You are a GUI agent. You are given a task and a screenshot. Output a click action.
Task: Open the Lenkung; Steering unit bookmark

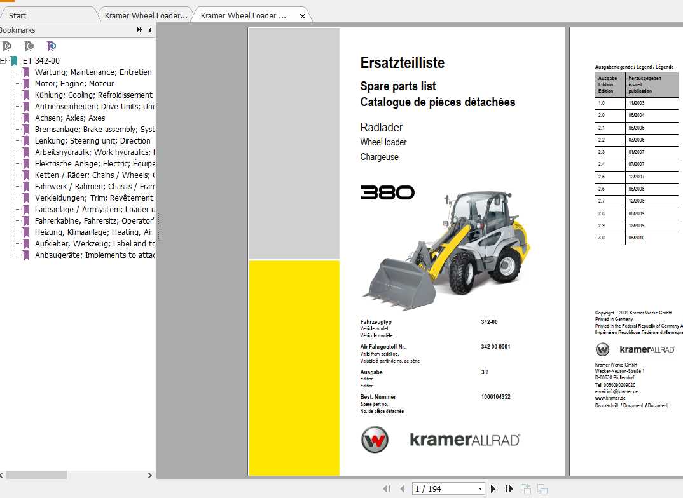[93, 140]
